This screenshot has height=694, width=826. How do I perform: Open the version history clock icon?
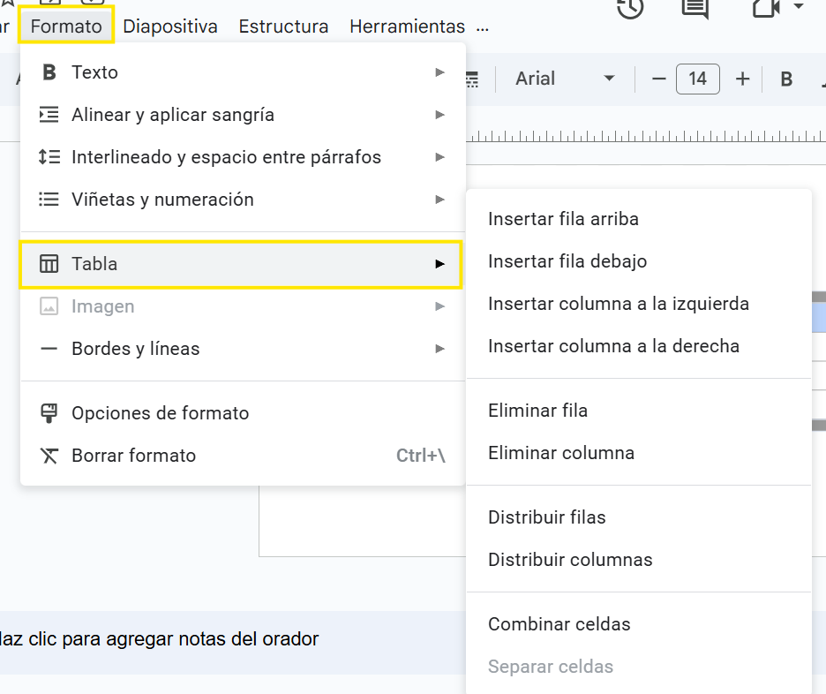click(629, 7)
